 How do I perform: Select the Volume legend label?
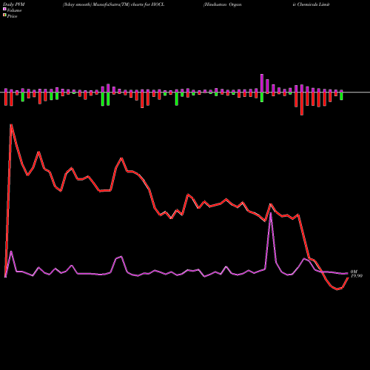14,10
